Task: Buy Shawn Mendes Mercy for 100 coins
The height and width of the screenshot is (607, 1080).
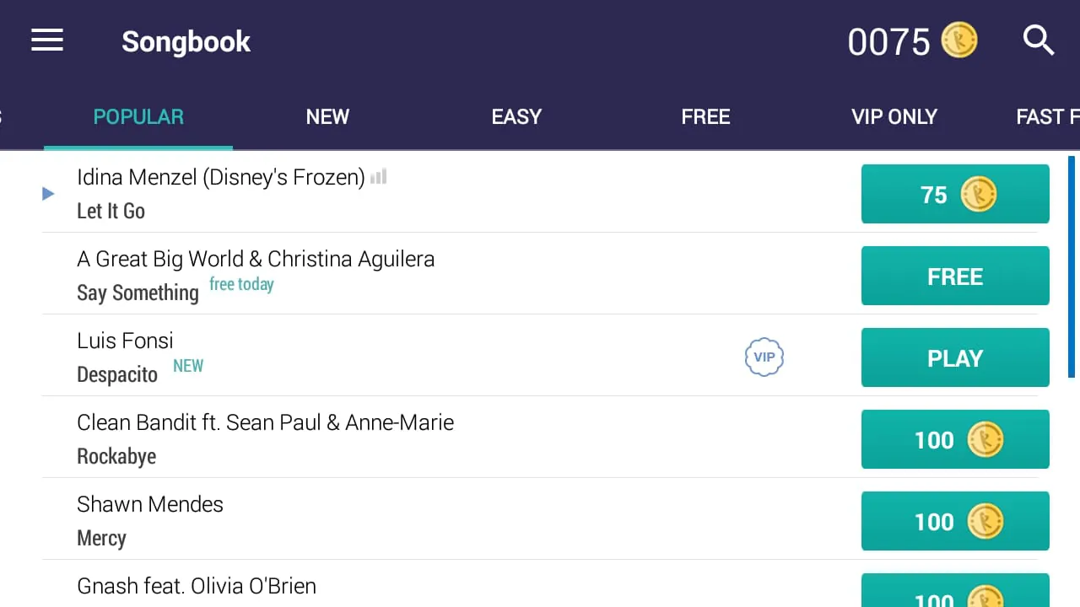Action: click(955, 521)
